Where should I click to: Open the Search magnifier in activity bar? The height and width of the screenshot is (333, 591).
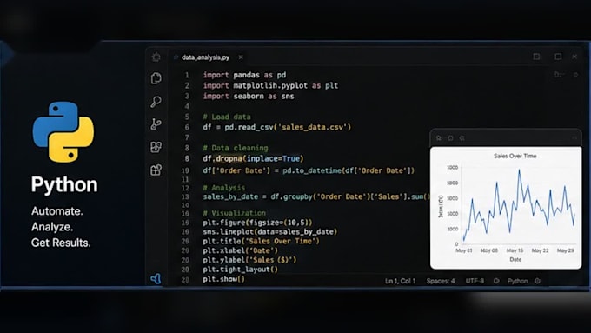point(156,102)
